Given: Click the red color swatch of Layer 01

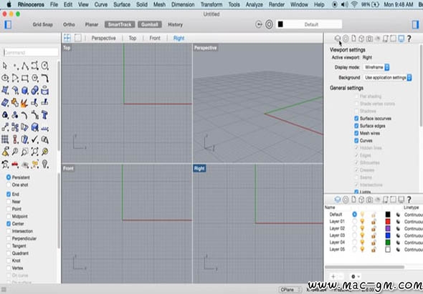Looking at the screenshot, I should (x=388, y=221).
